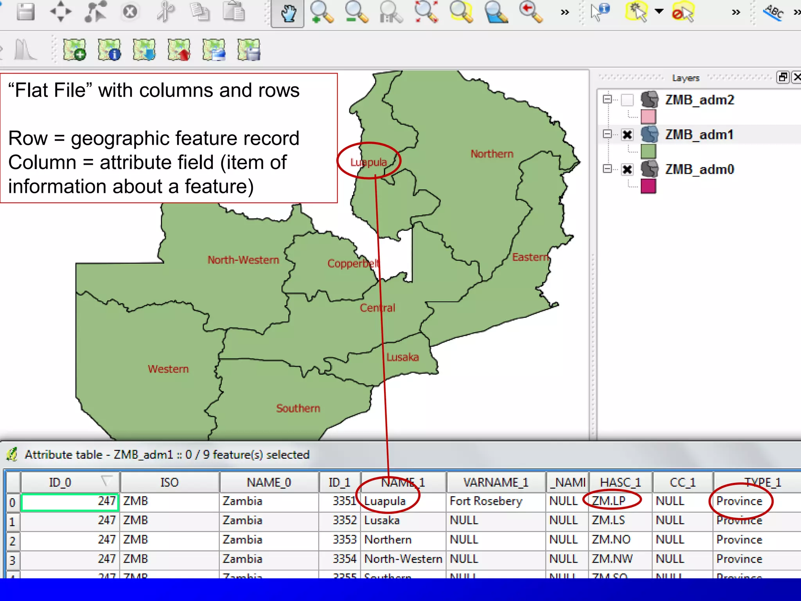Click the Fort Rosebery cell
This screenshot has width=801, height=601.
496,502
